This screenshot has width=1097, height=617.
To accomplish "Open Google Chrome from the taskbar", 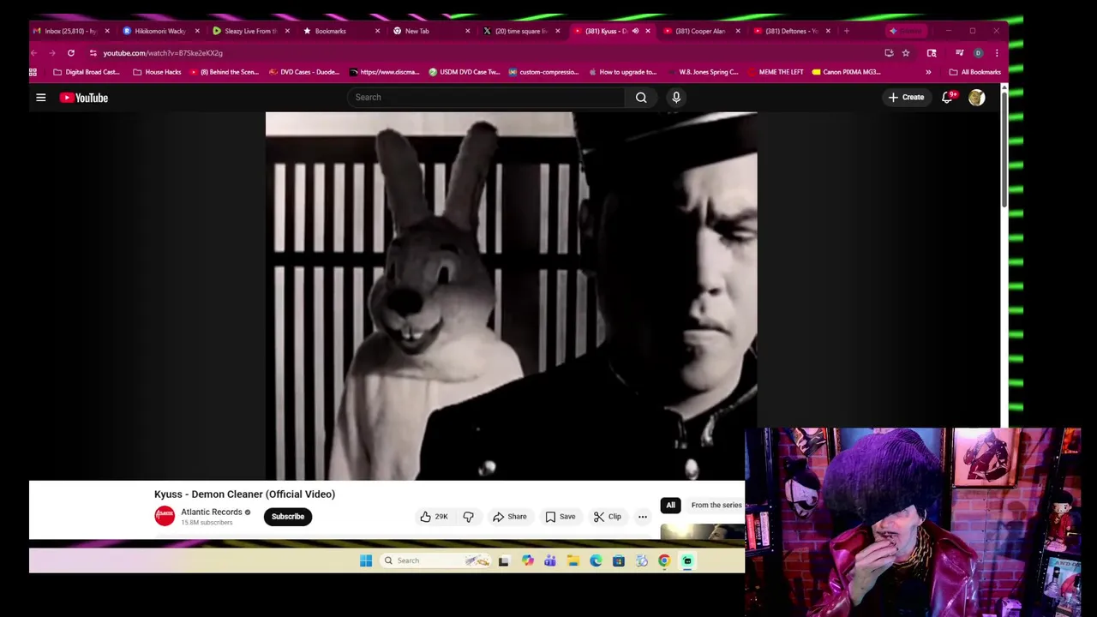I will point(664,561).
